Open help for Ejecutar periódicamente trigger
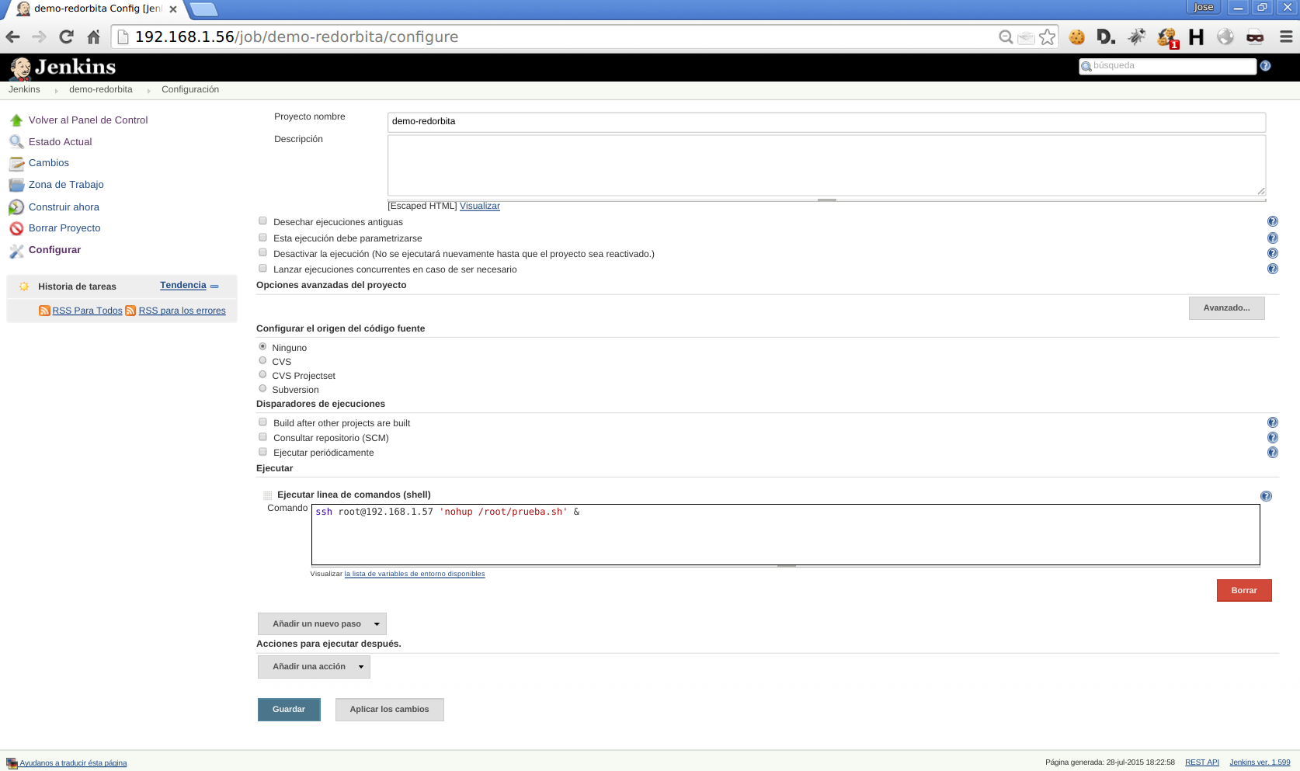Screen dimensions: 1300x771 pyautogui.click(x=1272, y=453)
